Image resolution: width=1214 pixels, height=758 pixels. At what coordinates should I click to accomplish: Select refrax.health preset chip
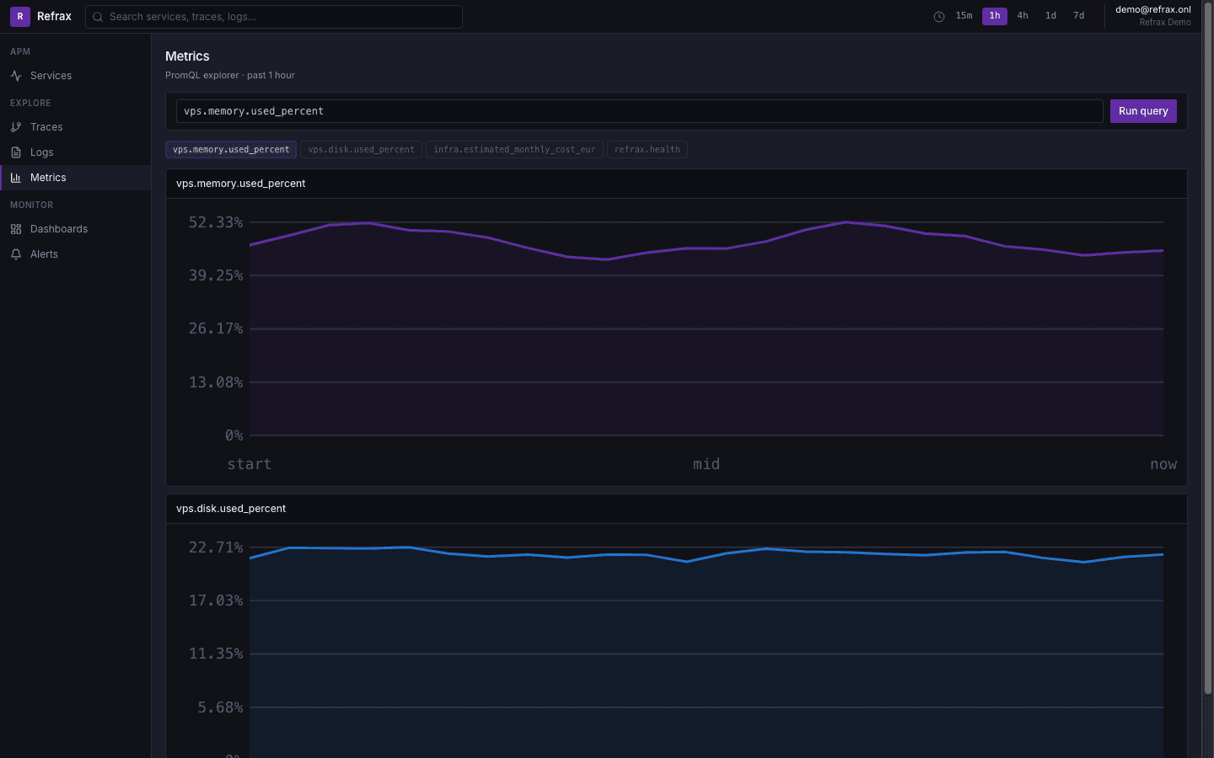pos(647,150)
